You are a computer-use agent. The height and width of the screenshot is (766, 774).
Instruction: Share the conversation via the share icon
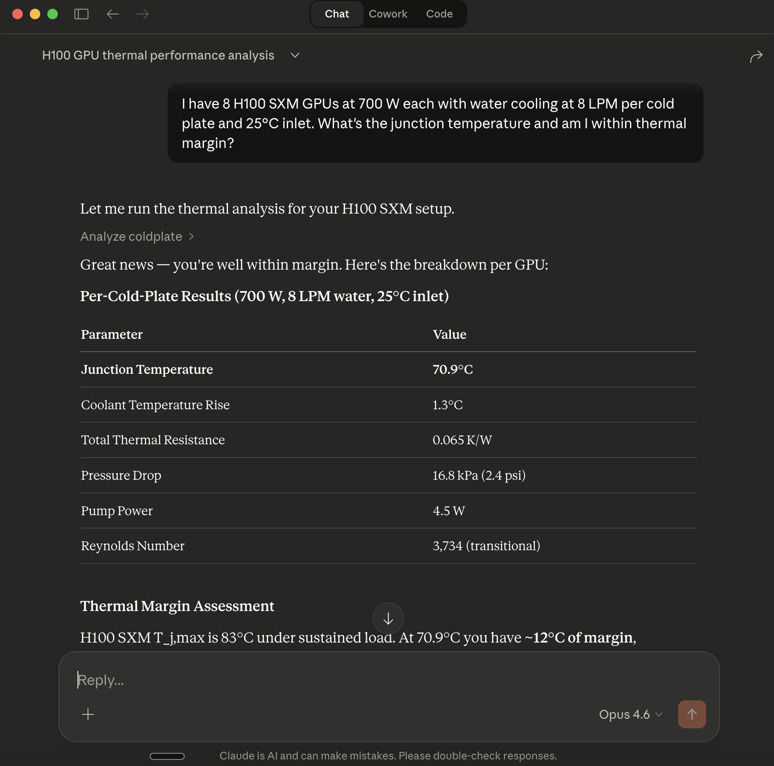coord(757,55)
